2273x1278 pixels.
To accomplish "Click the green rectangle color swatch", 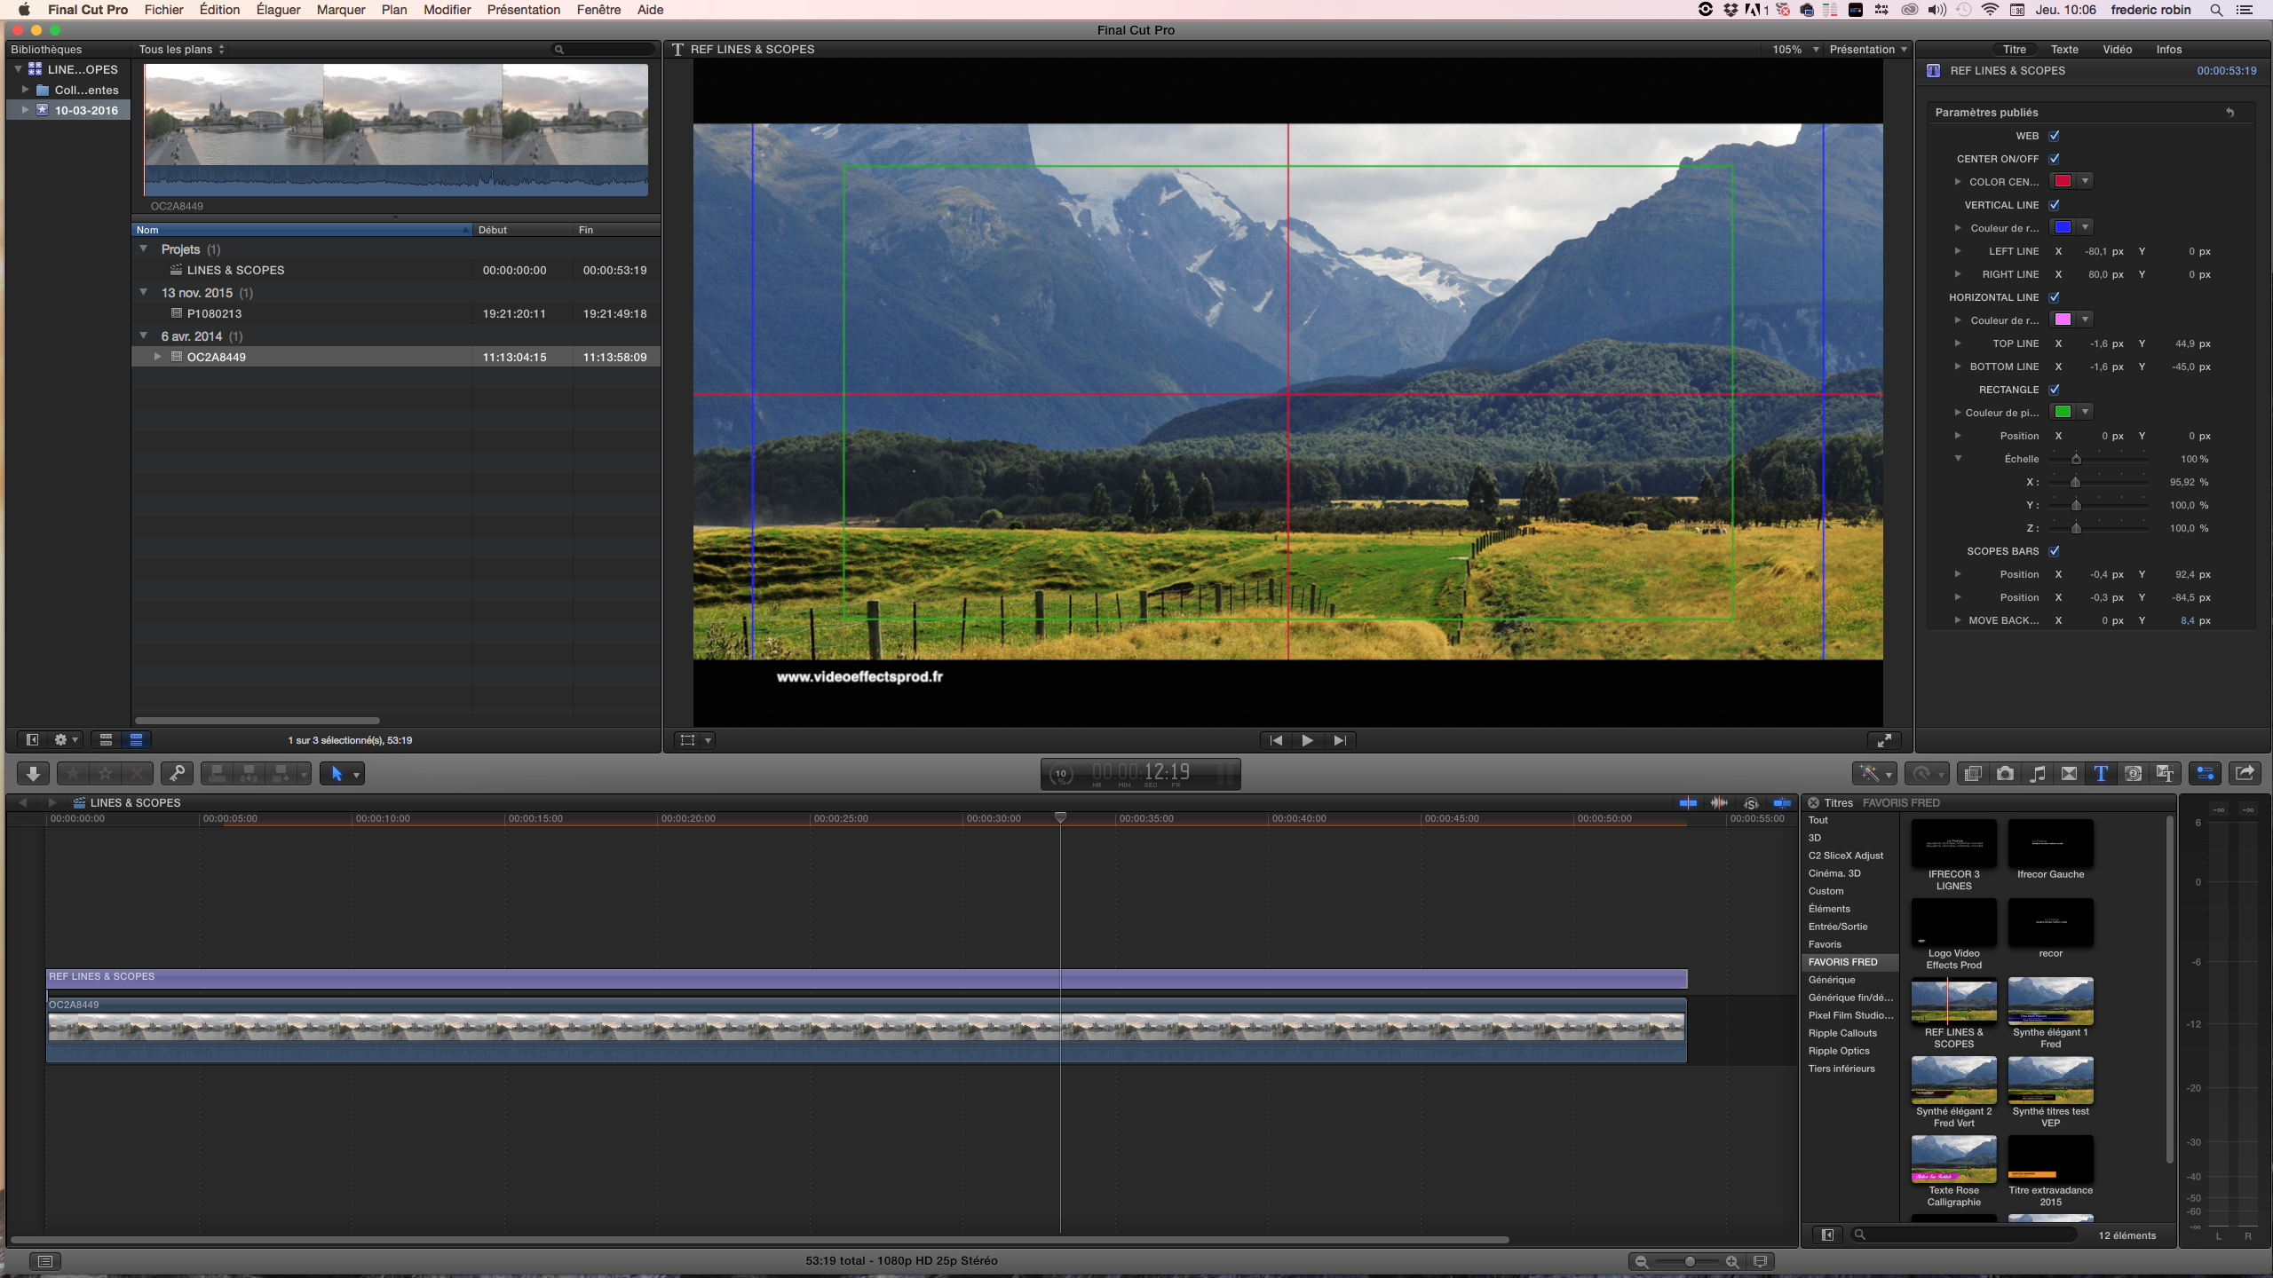I will [x=2063, y=412].
